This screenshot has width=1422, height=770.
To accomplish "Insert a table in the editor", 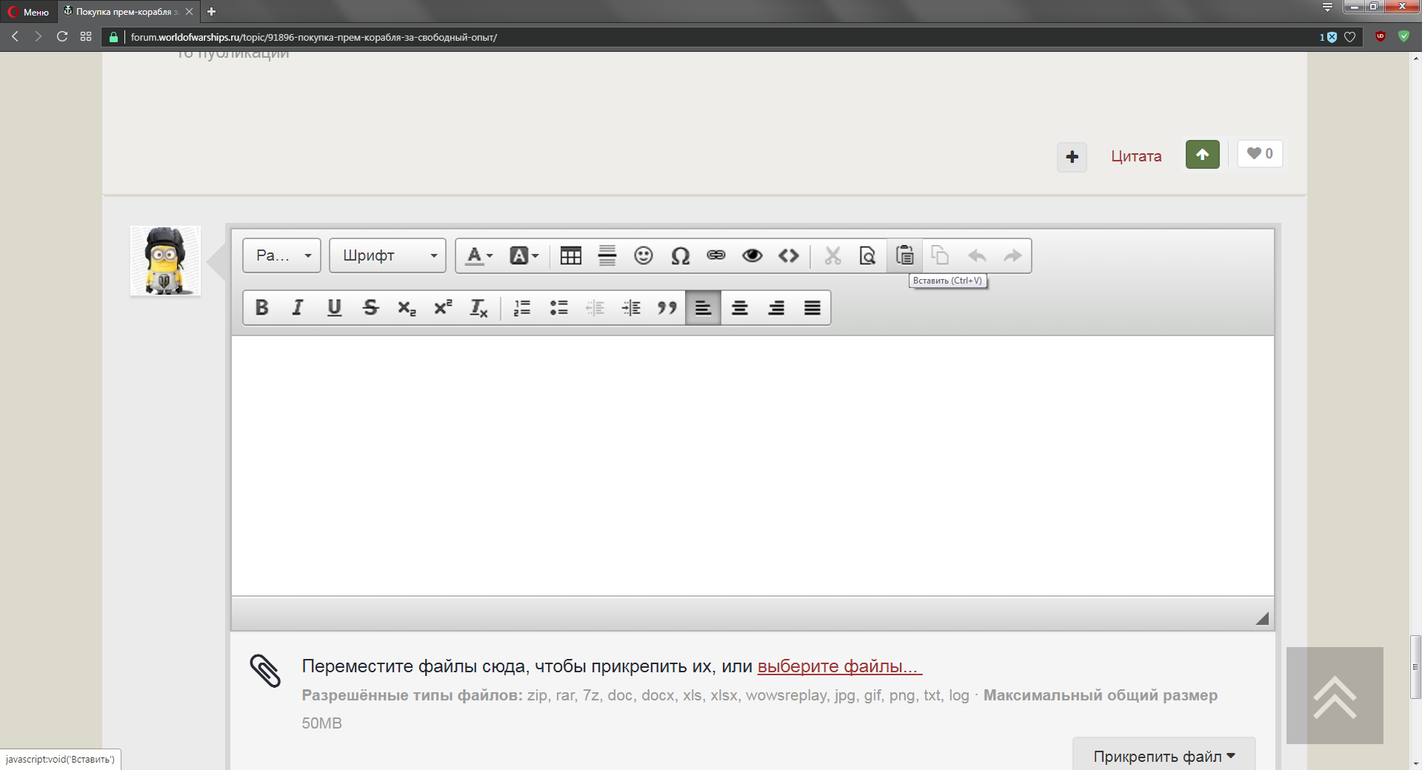I will [x=570, y=256].
